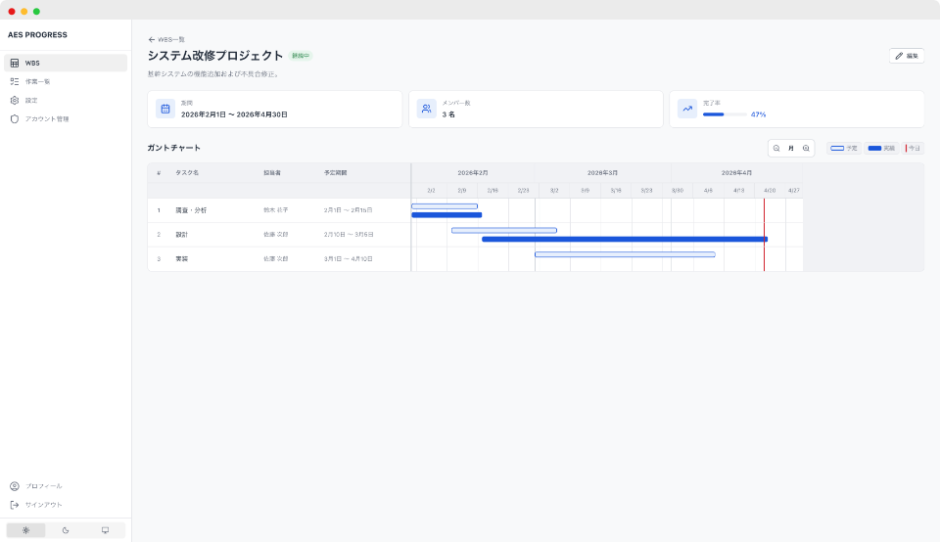Go back via WBS一覧 link
Image resolution: width=940 pixels, height=542 pixels.
[165, 39]
